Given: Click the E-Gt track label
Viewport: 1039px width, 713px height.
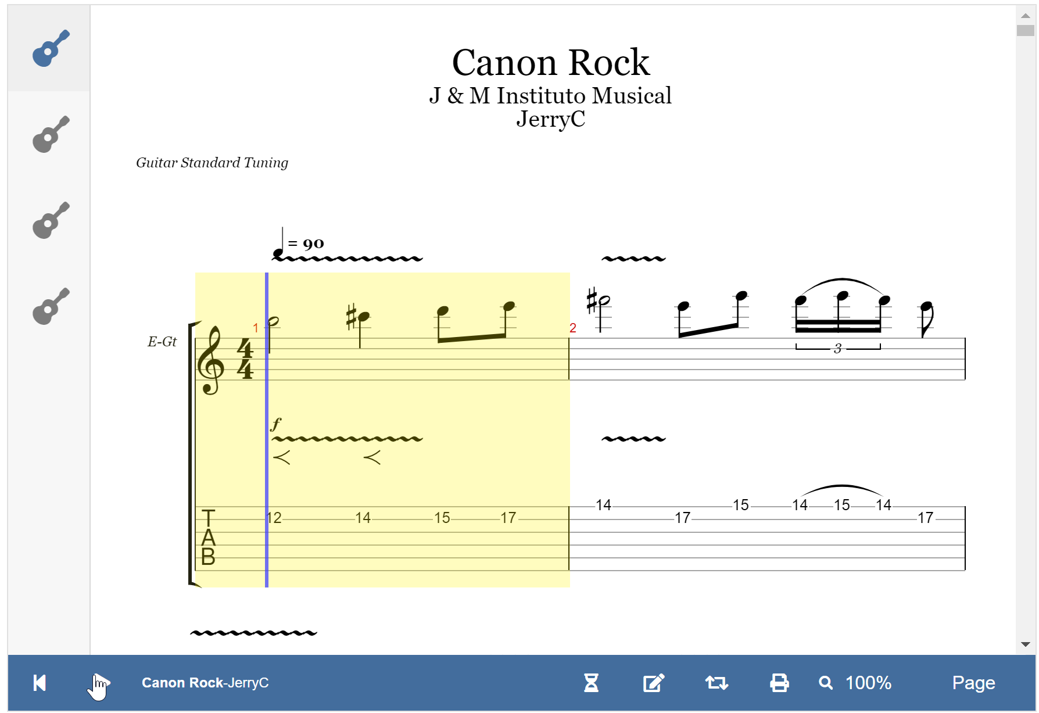Looking at the screenshot, I should [x=162, y=342].
